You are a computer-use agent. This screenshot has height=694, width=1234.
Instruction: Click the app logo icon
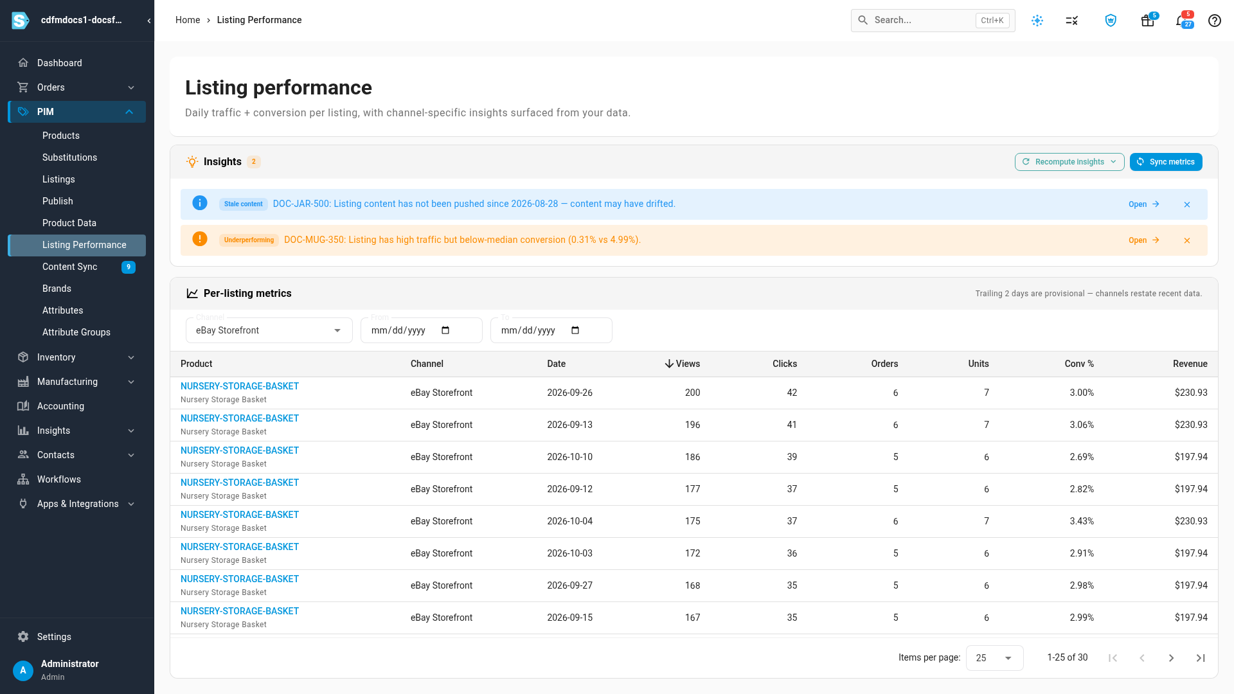click(21, 21)
